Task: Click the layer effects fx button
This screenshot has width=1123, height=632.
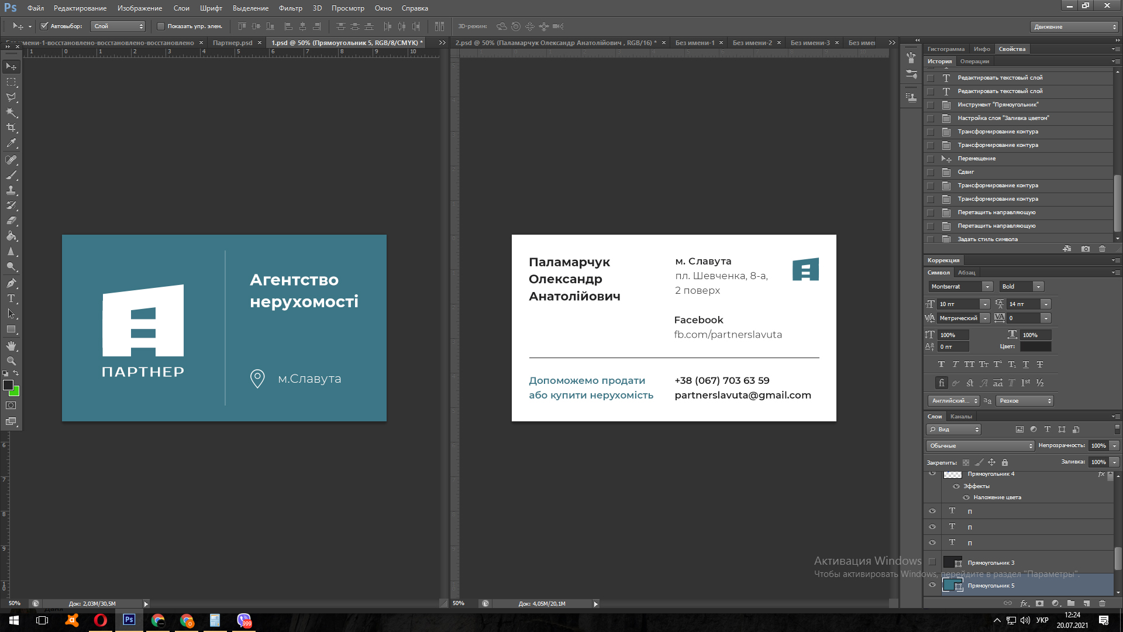Action: [x=1024, y=603]
